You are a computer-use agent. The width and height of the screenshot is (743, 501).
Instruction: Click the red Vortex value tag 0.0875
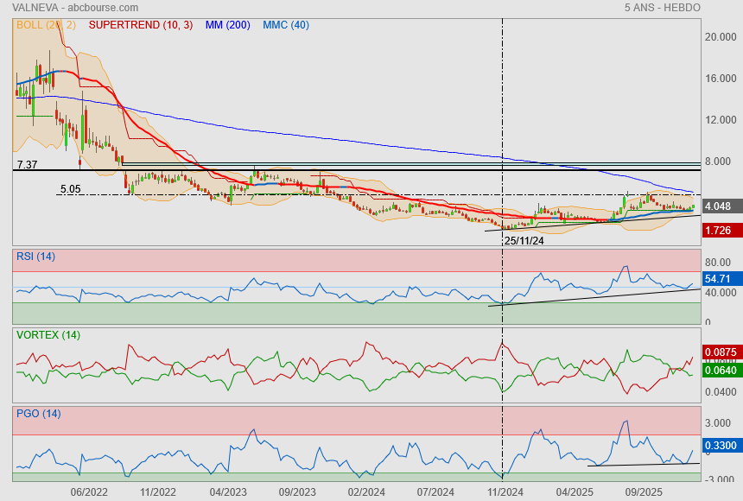coord(721,352)
